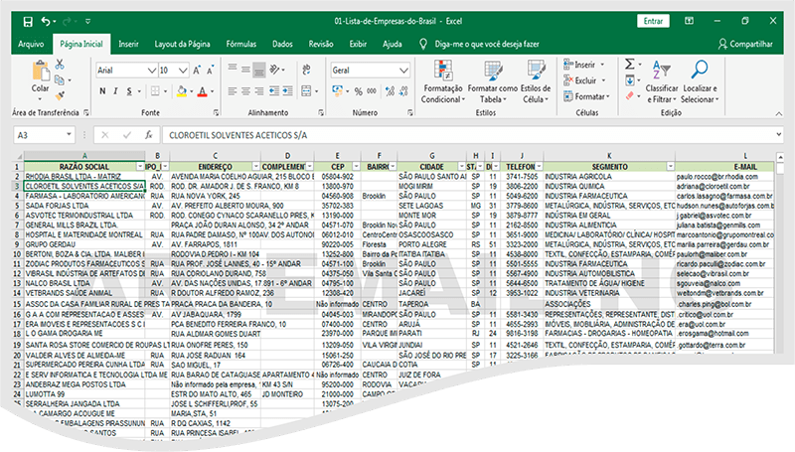
Task: Align text right
Action: (258, 91)
